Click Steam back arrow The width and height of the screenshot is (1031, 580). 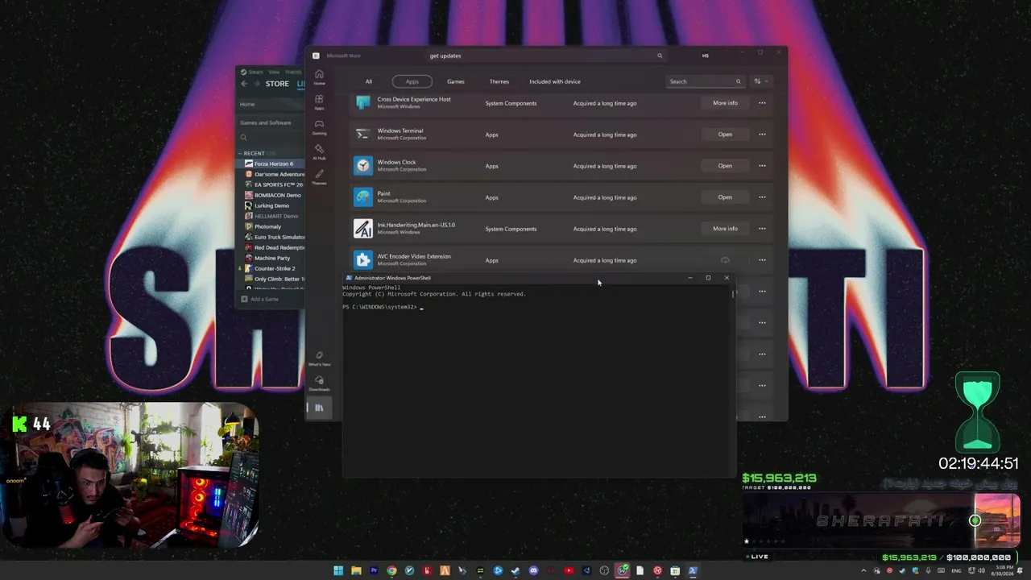[244, 83]
